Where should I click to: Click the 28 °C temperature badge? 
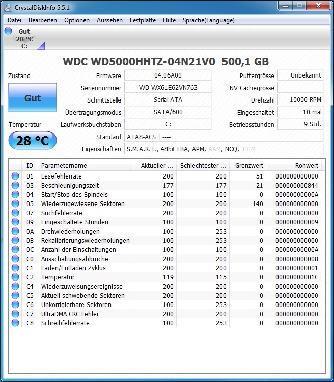click(x=33, y=140)
